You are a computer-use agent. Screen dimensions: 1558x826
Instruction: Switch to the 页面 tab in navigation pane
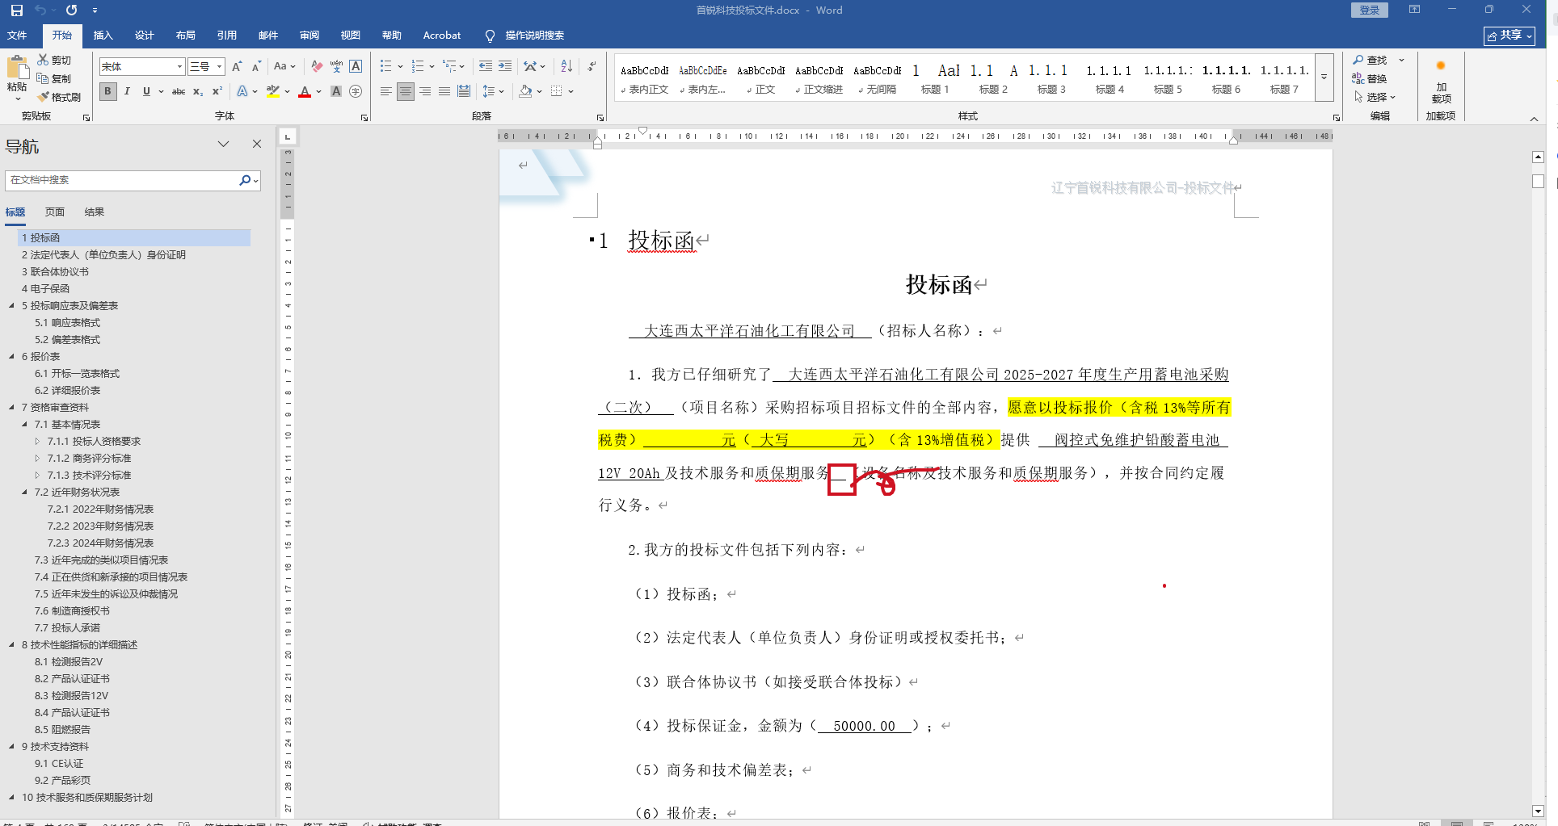(x=55, y=212)
